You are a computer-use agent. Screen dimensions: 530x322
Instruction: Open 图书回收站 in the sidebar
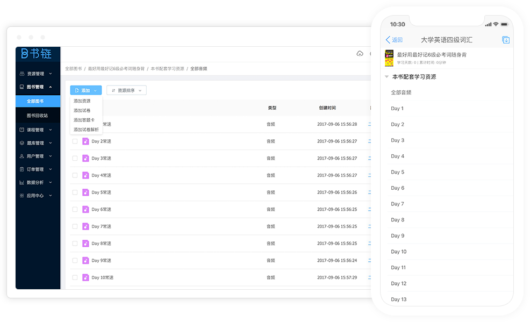37,115
